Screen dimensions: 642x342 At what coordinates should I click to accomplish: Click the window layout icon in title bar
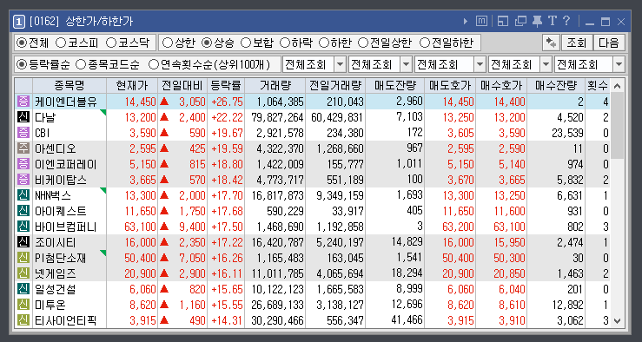pos(503,22)
